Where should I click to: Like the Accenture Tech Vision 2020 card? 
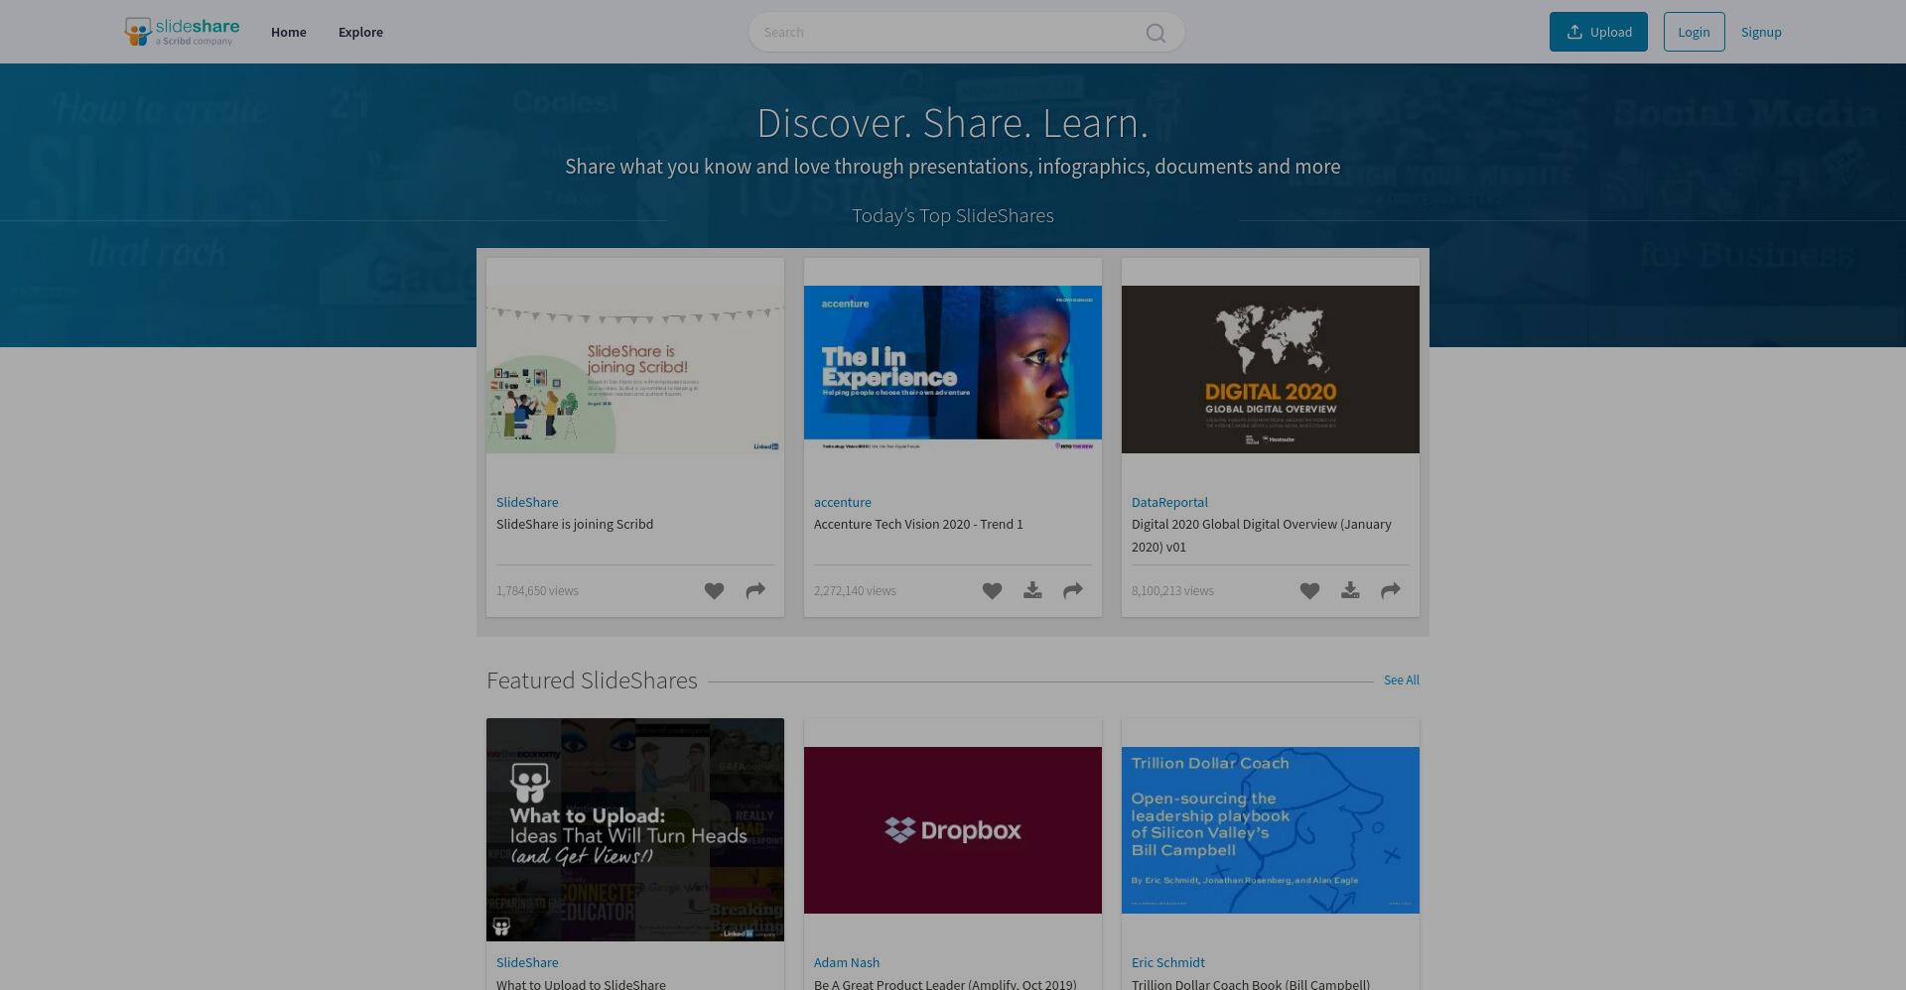coord(992,591)
